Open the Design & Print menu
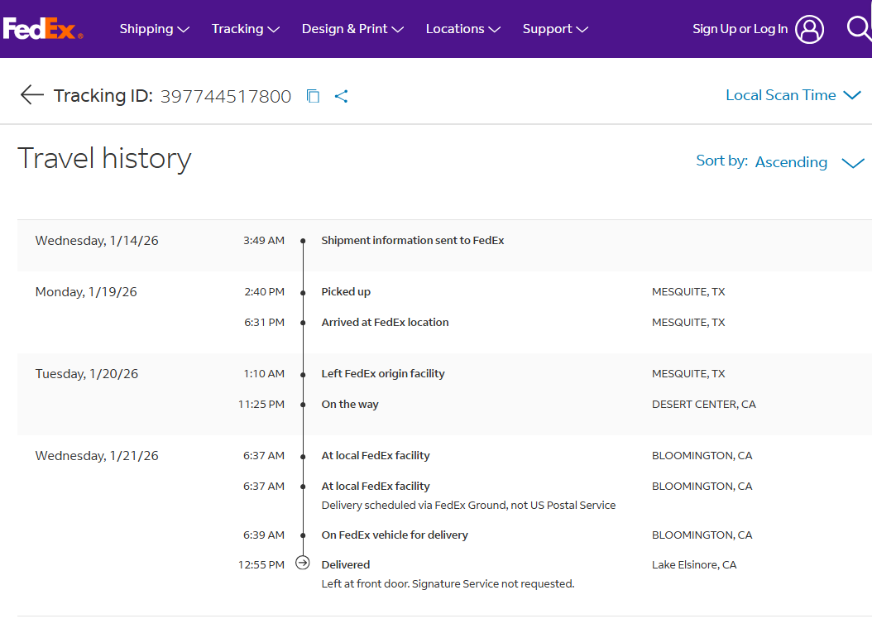This screenshot has width=872, height=638. point(352,29)
